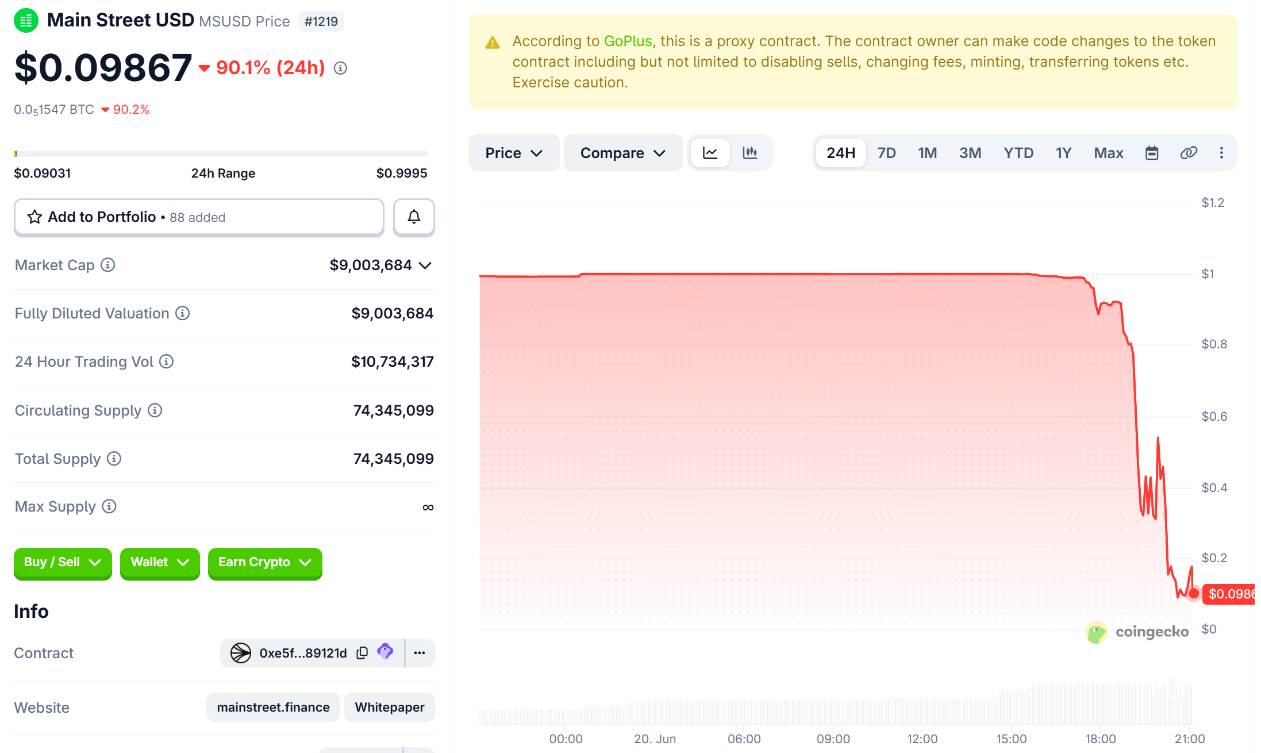Click the $0.9995 24h high value
This screenshot has width=1261, height=753.
pos(402,173)
